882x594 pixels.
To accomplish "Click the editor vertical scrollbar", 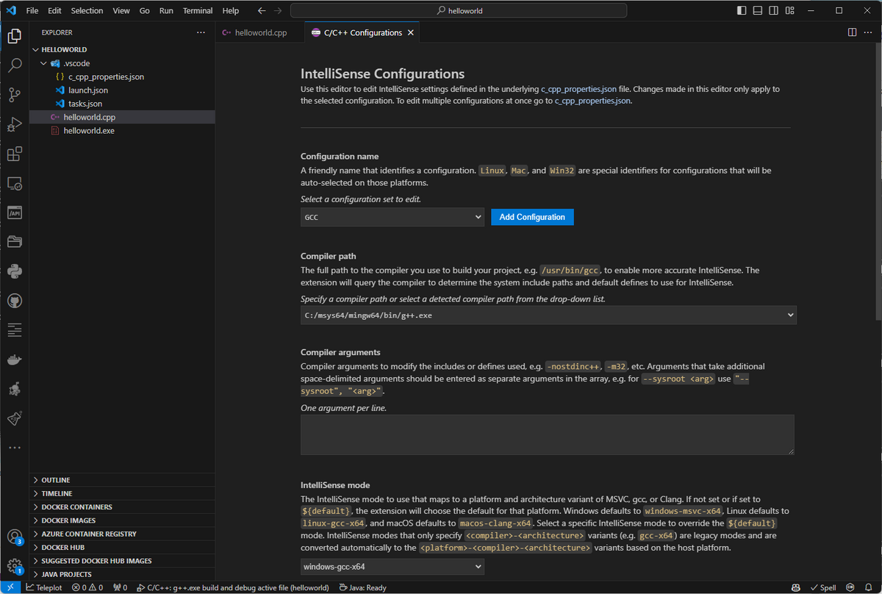I will 878,181.
